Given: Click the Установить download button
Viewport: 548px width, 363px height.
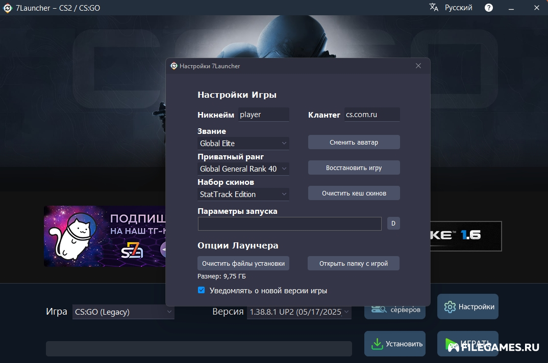Looking at the screenshot, I should [x=394, y=344].
